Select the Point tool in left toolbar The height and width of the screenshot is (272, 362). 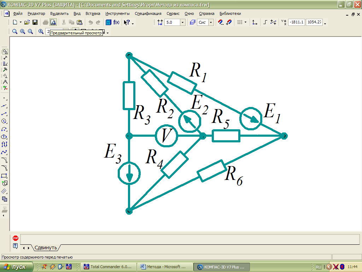(4, 98)
